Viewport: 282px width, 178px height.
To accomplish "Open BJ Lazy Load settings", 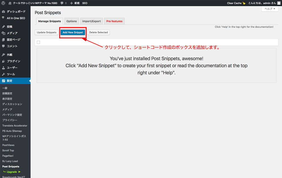I will coord(10,161).
